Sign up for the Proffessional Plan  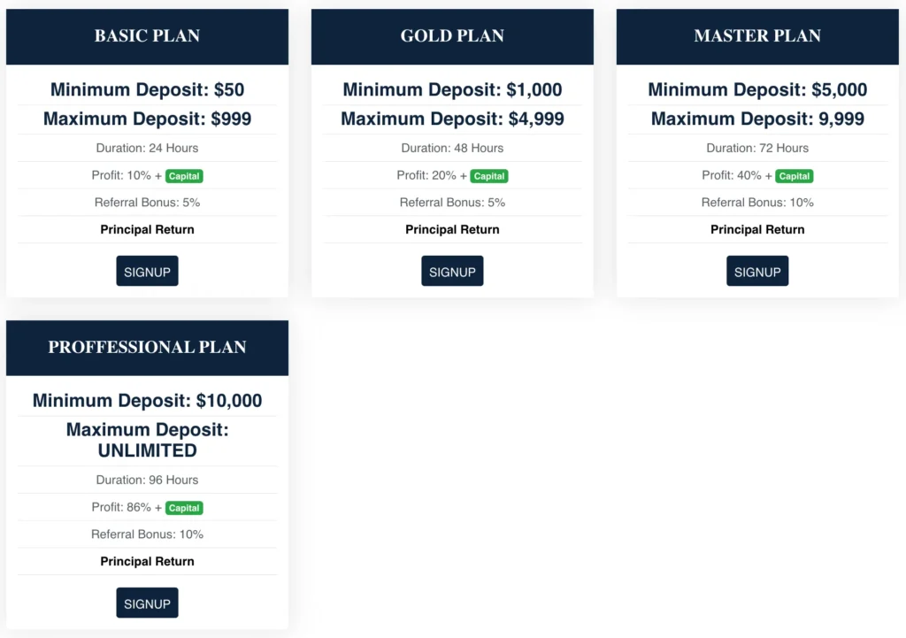pos(147,603)
